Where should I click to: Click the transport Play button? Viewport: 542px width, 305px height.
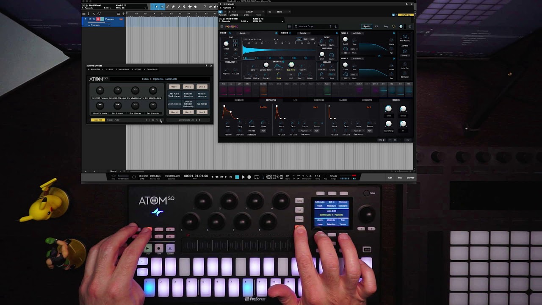point(243,177)
